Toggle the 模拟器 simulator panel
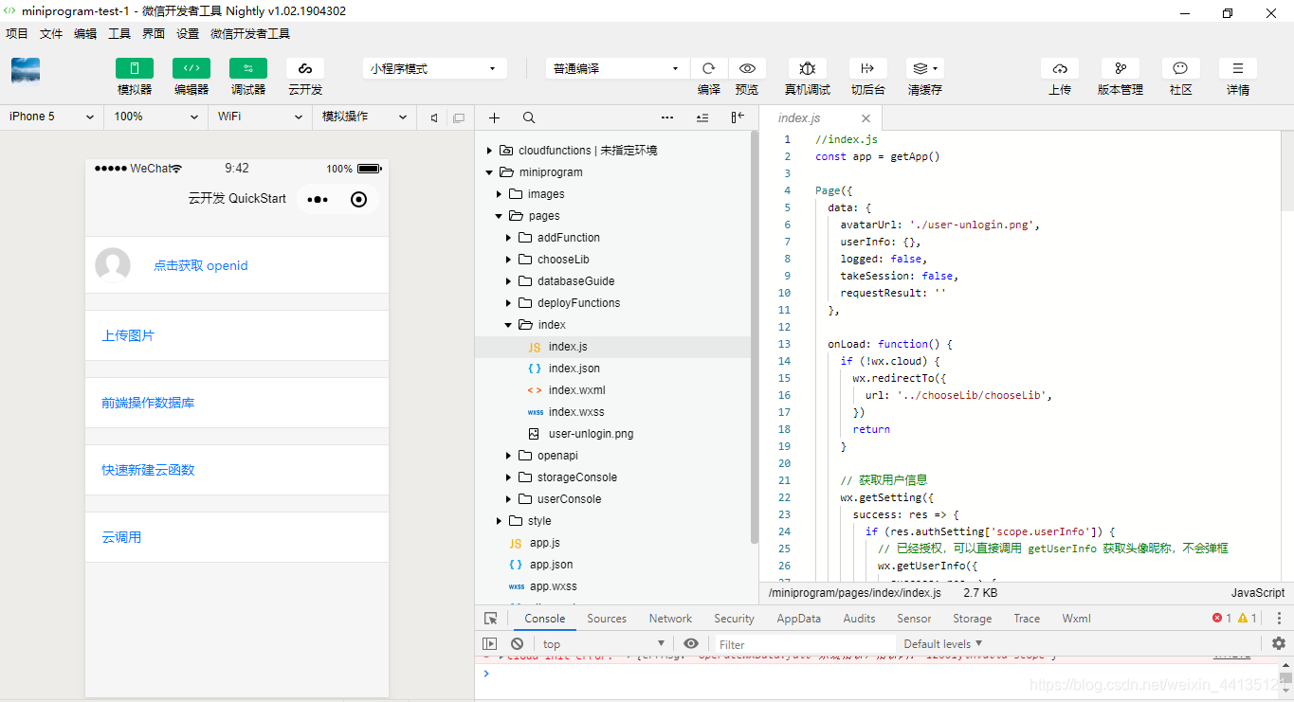The width and height of the screenshot is (1294, 702). click(135, 68)
